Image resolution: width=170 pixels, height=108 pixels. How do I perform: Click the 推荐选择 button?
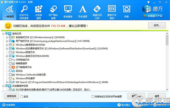click(12, 96)
